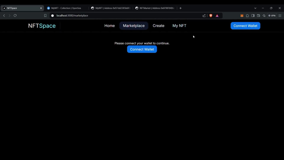Viewport: 284px width, 160px height.
Task: Go to the Create page
Action: pyautogui.click(x=158, y=26)
